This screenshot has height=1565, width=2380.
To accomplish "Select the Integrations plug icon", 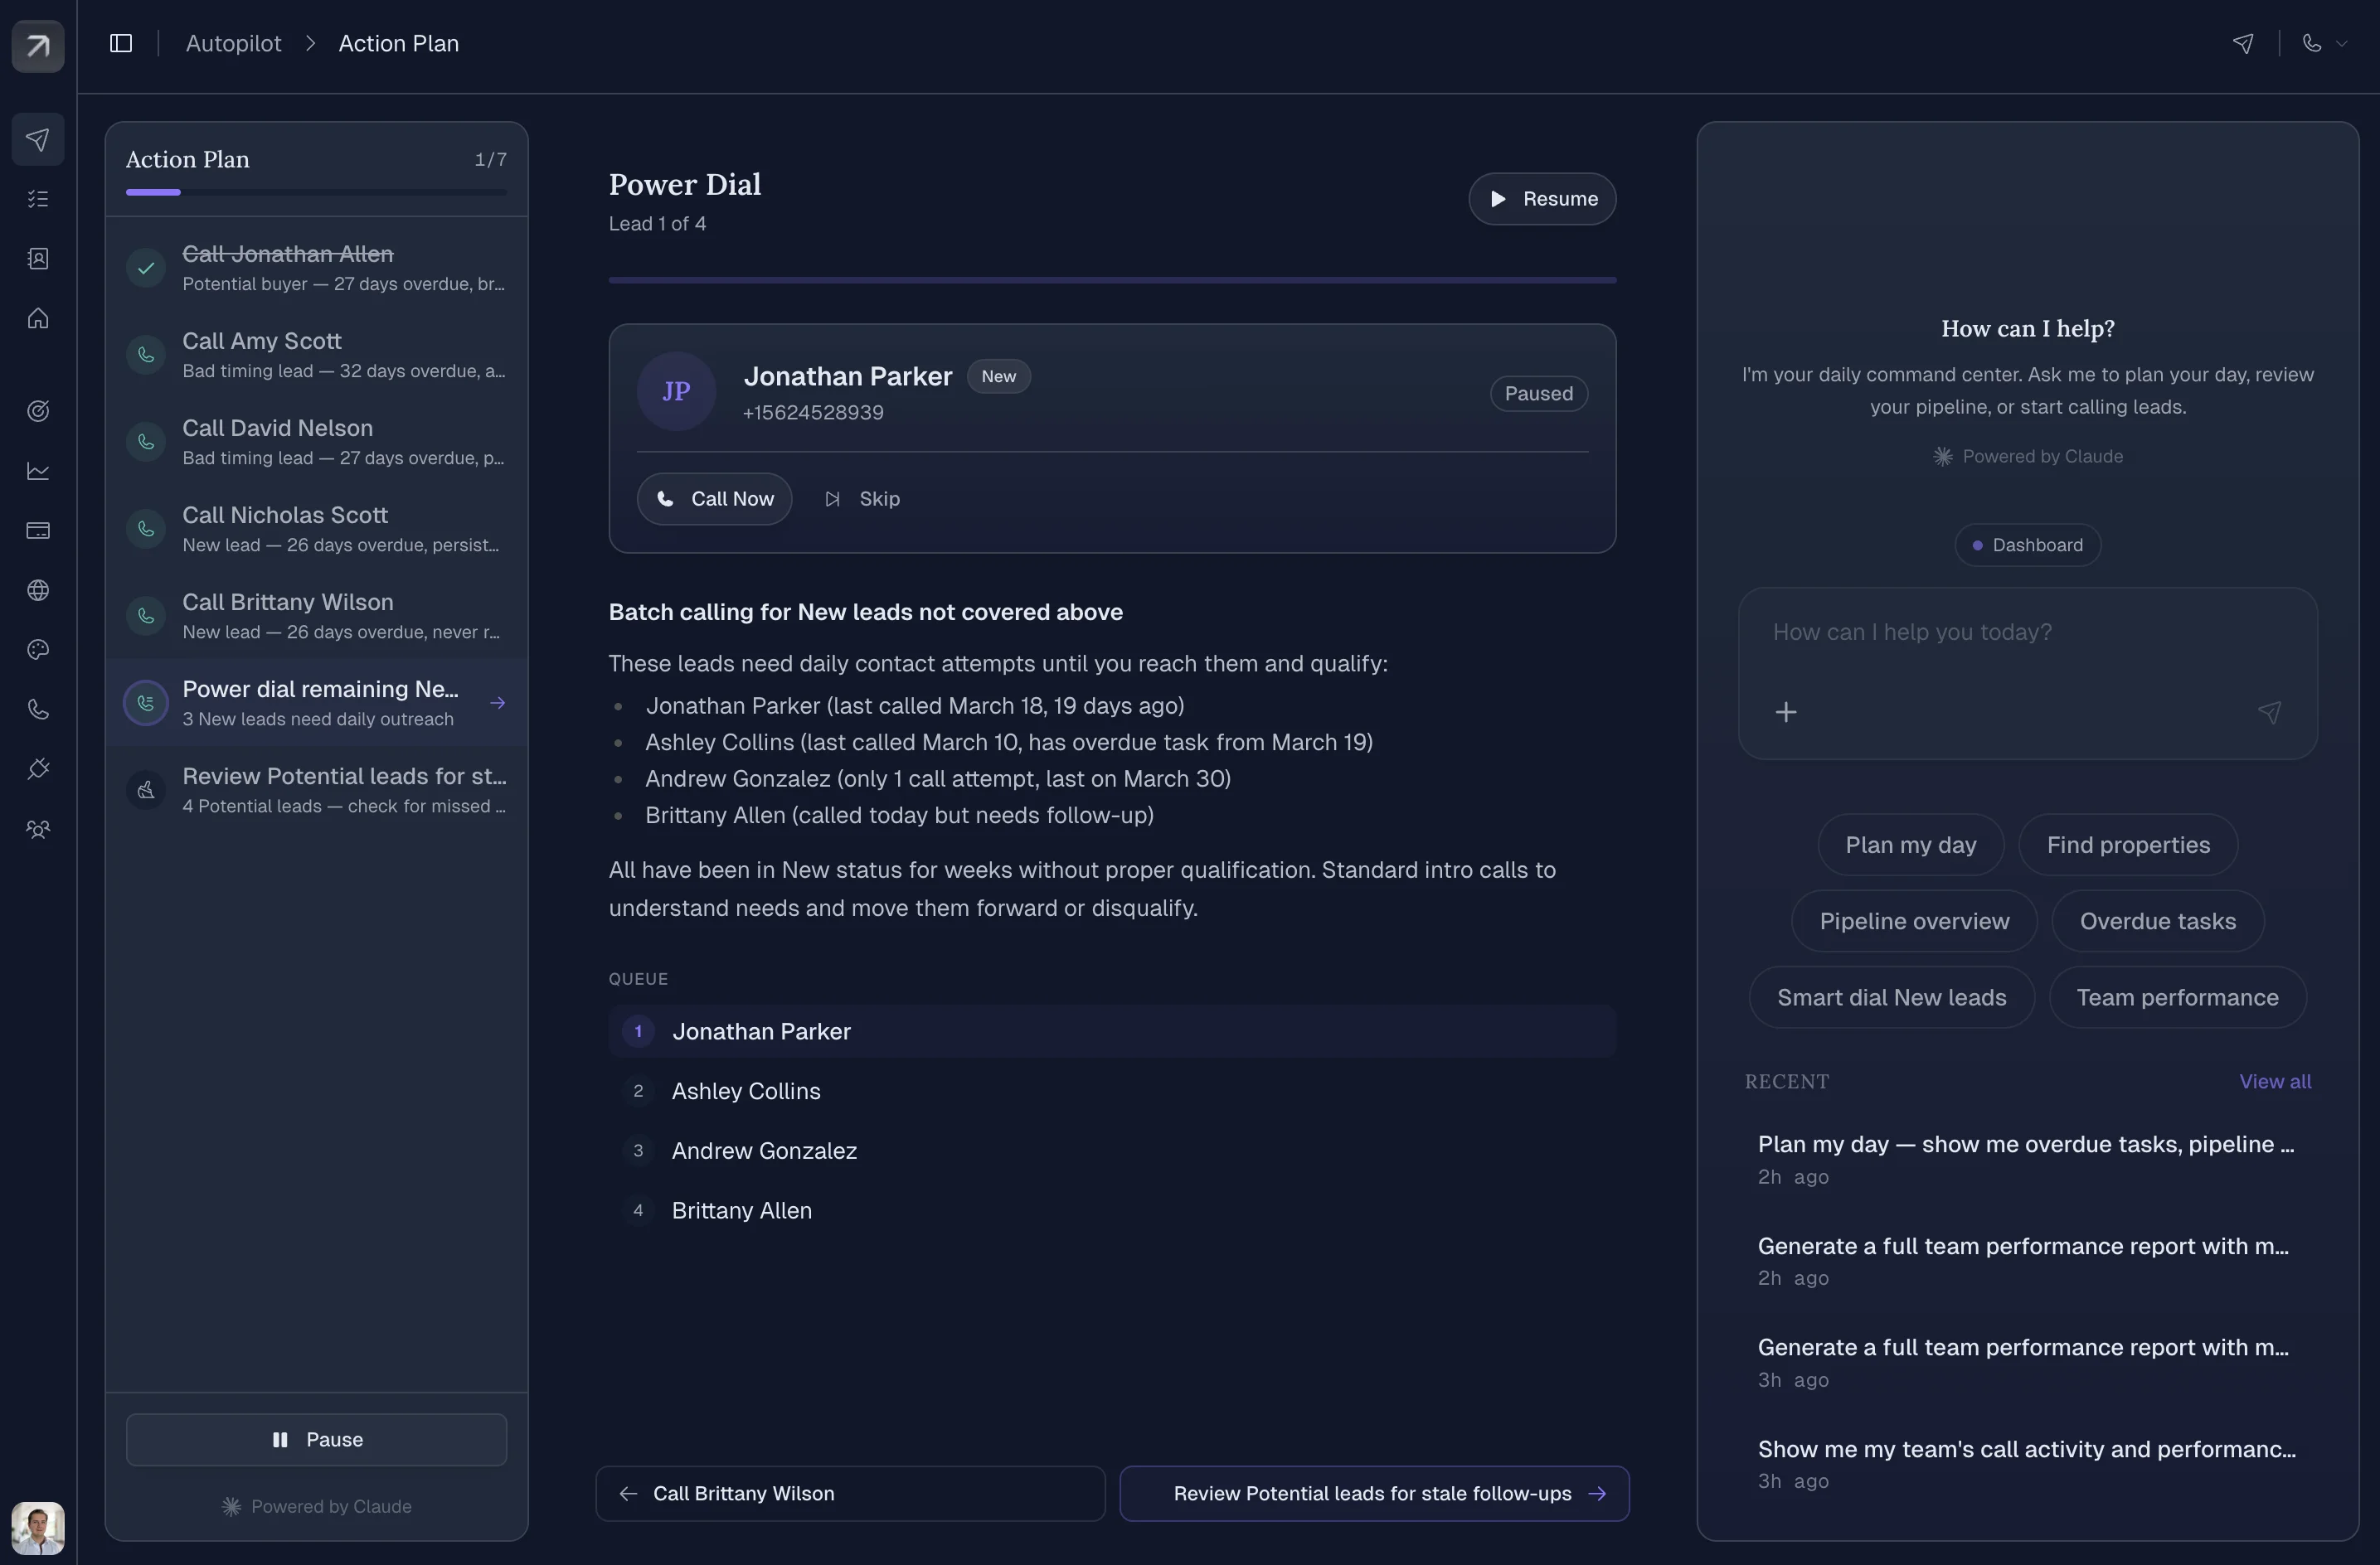I will (x=38, y=768).
